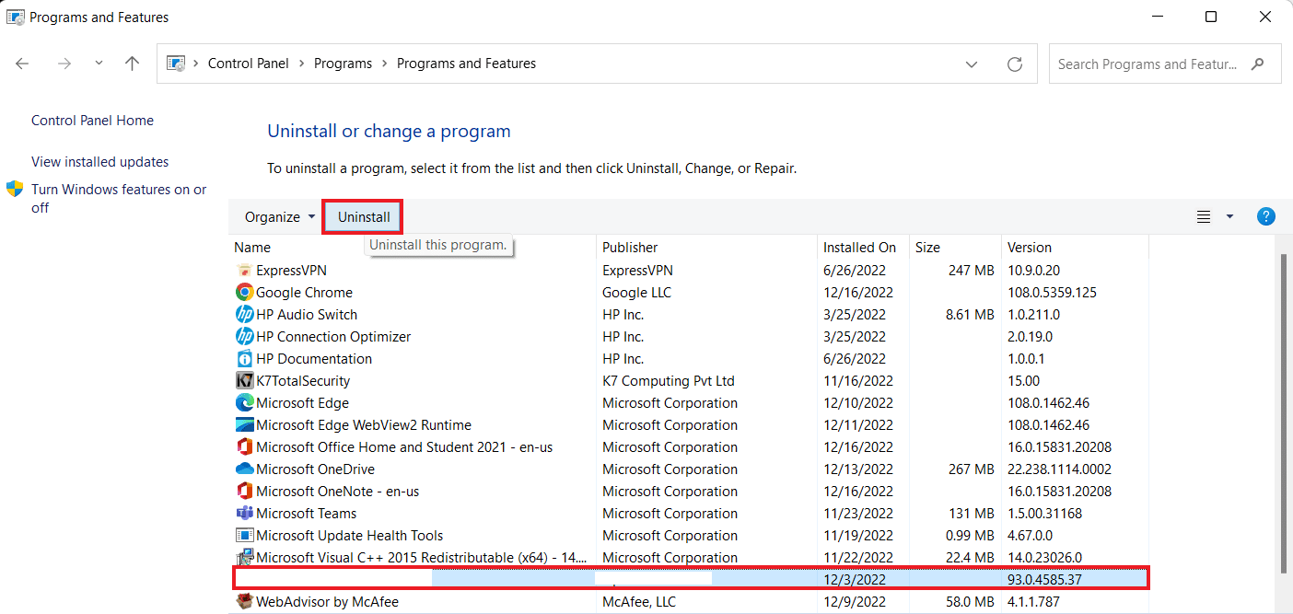Screen dimensions: 1293x614
Task: Select Microsoft Teams program name
Action: tap(306, 514)
